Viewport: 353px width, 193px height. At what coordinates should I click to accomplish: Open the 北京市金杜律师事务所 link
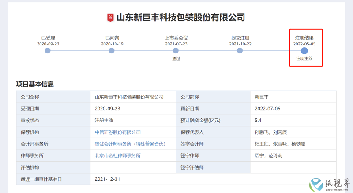tap(117, 155)
